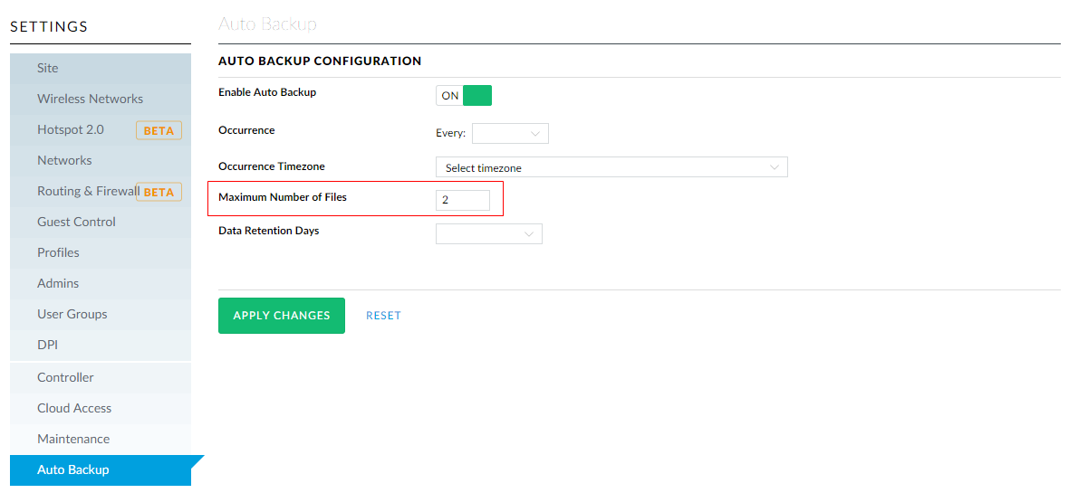
Task: Expand the Select timezone dropdown
Action: point(611,167)
